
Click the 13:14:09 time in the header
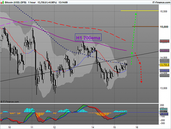63,2
